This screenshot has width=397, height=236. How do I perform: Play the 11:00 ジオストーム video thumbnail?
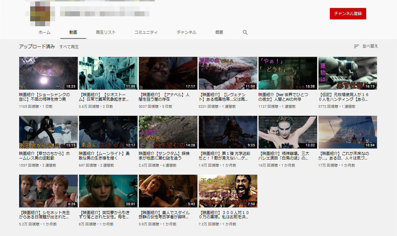click(108, 73)
